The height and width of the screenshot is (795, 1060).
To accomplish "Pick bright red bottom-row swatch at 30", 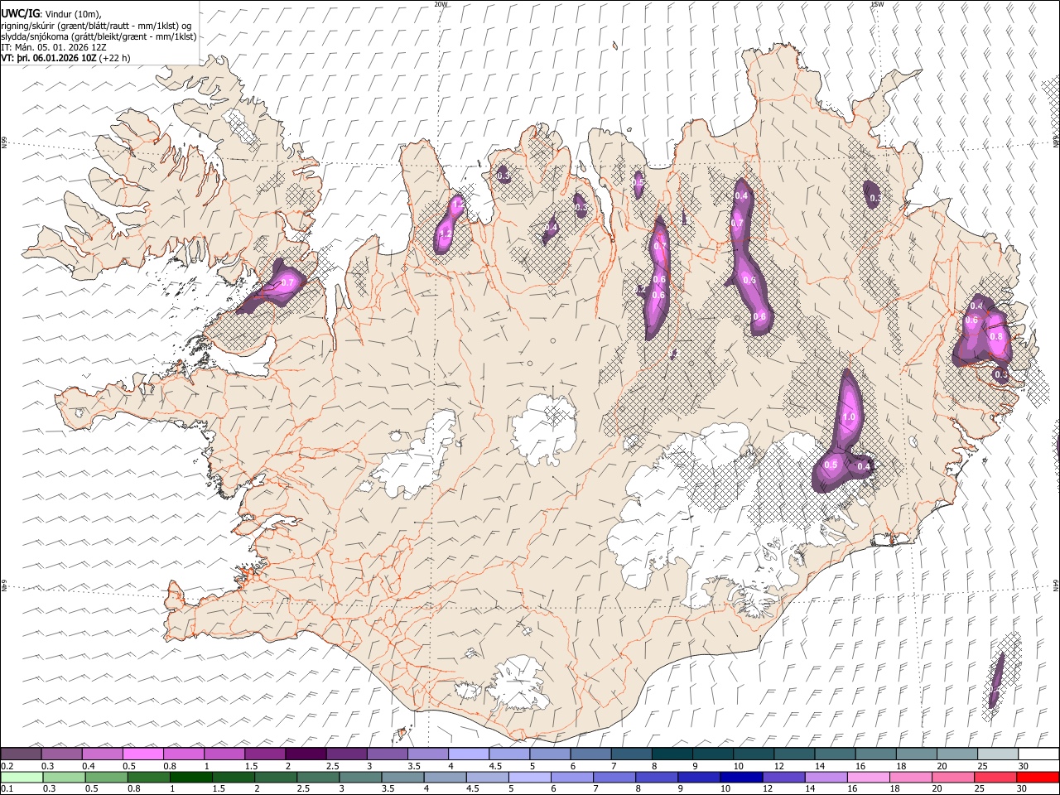I will [1038, 778].
